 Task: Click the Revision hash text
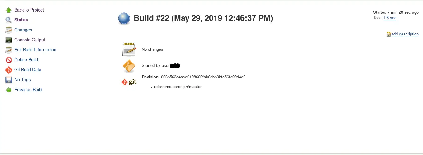tap(203, 77)
